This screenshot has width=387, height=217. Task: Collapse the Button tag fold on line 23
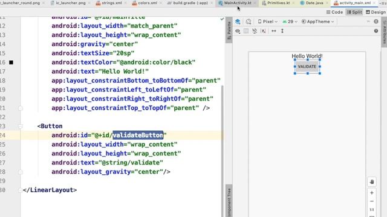click(x=21, y=126)
